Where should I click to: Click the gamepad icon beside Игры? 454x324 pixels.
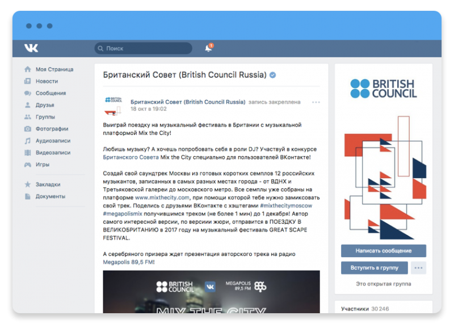[27, 165]
